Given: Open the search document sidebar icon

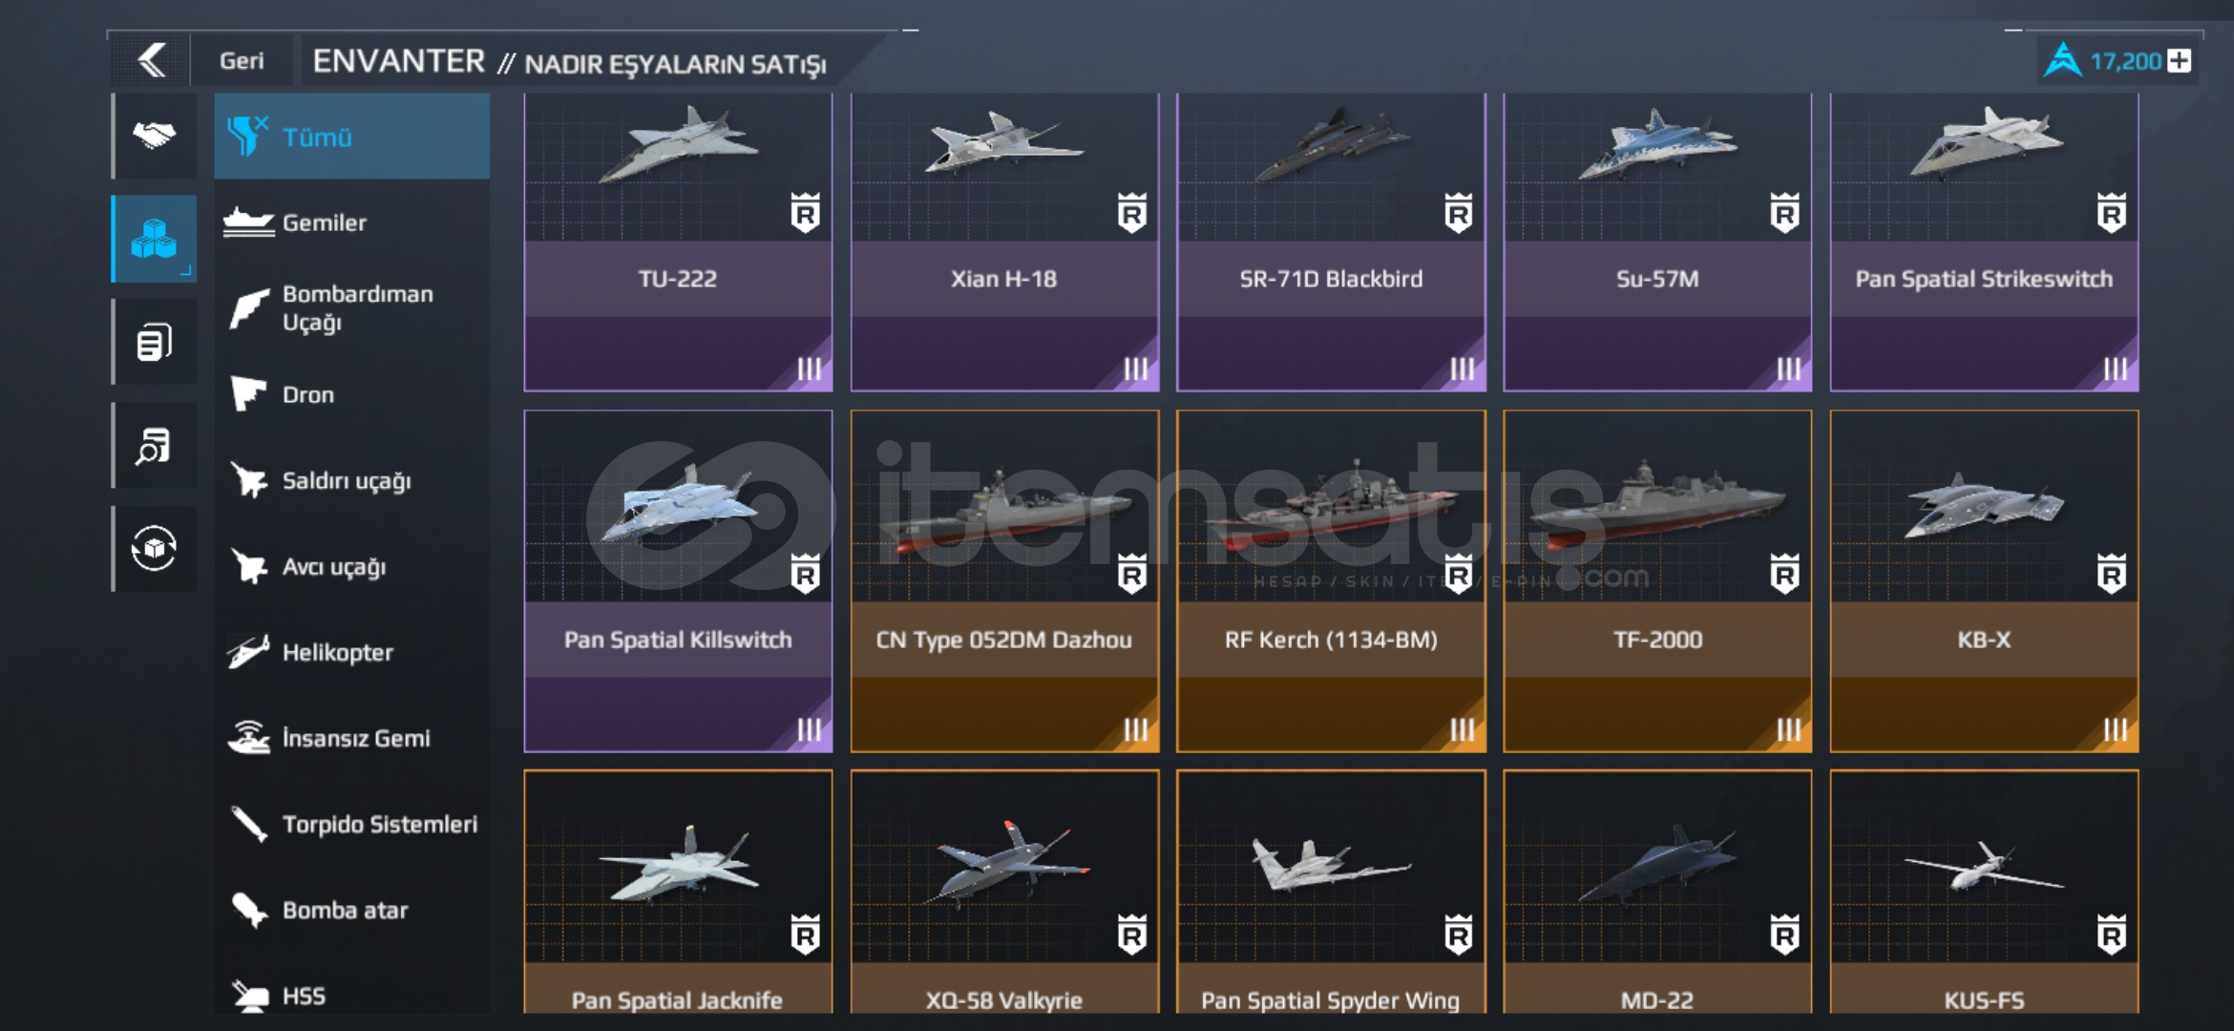Looking at the screenshot, I should (x=154, y=445).
